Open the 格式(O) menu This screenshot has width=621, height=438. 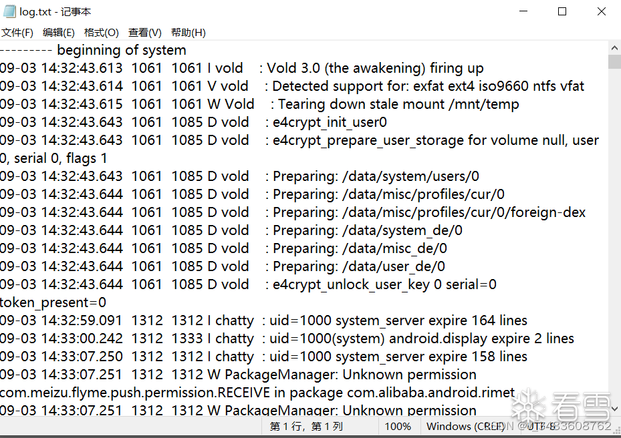pyautogui.click(x=101, y=33)
